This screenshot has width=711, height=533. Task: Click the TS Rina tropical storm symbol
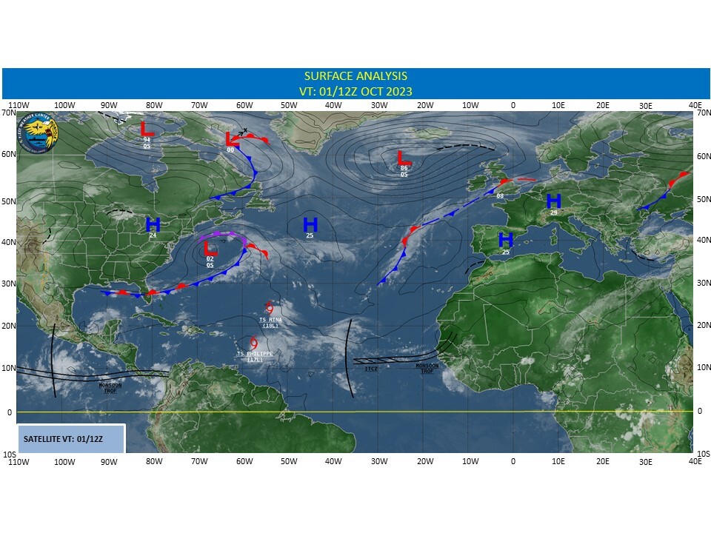pos(269,308)
